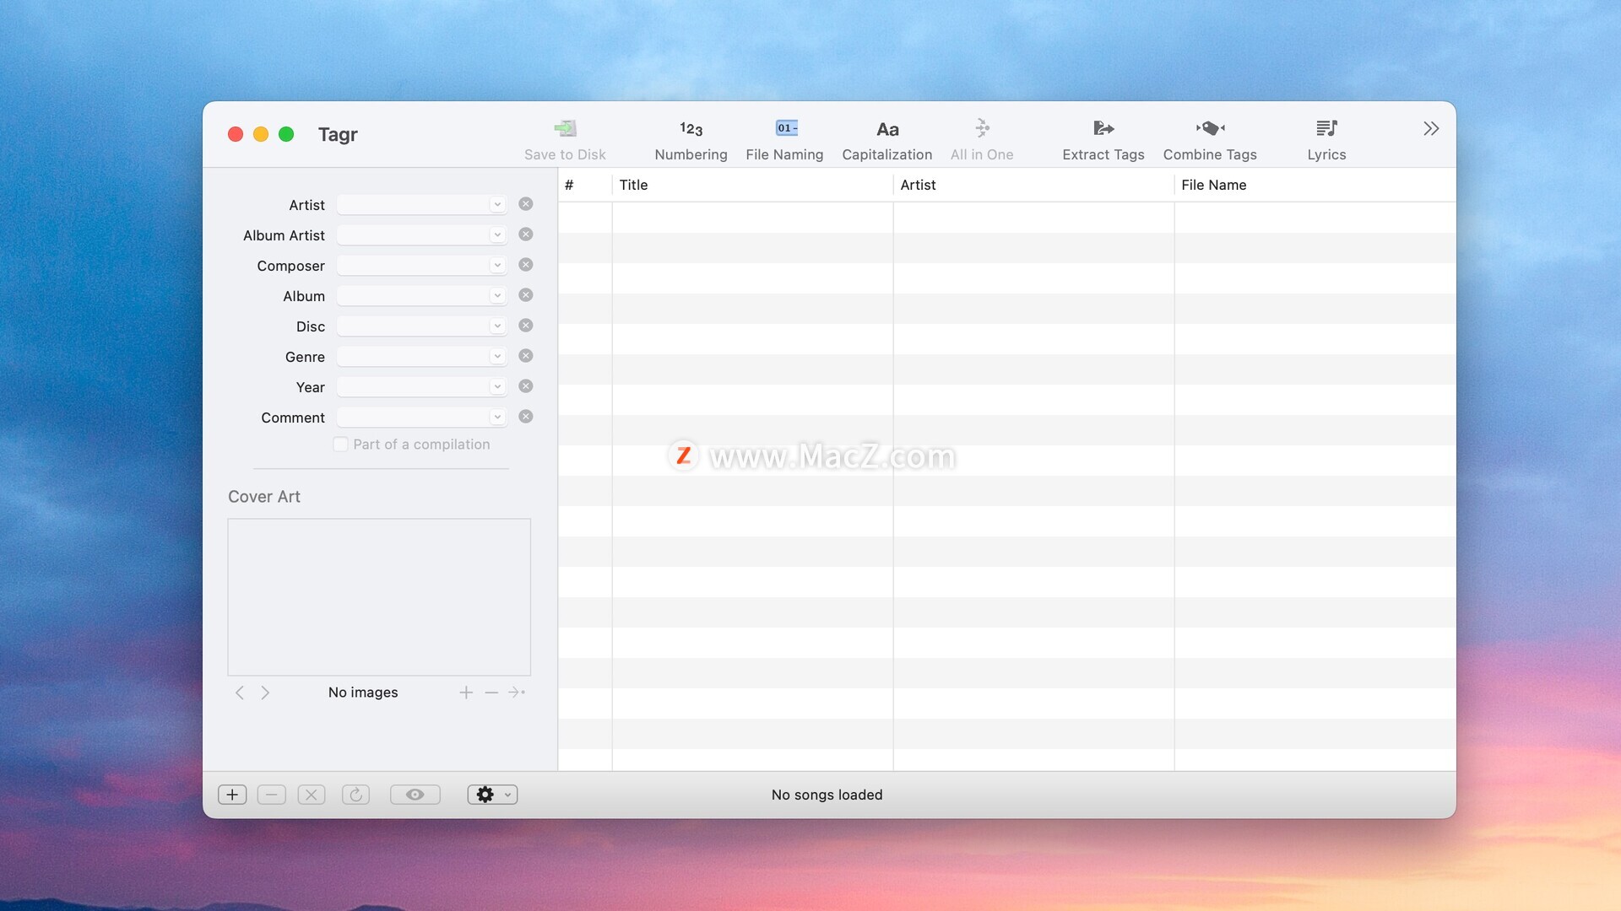This screenshot has height=911, width=1621.
Task: Click the reload songs button
Action: tap(355, 795)
